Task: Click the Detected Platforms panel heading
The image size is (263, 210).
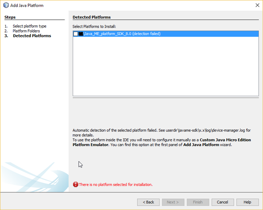Action: [x=91, y=17]
